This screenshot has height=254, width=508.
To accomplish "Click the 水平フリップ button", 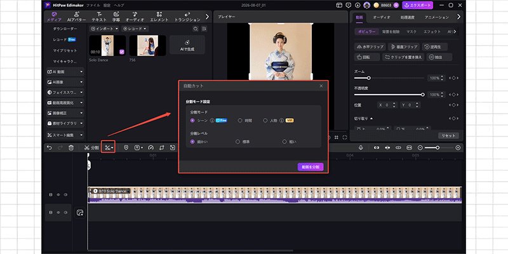I will coord(370,46).
